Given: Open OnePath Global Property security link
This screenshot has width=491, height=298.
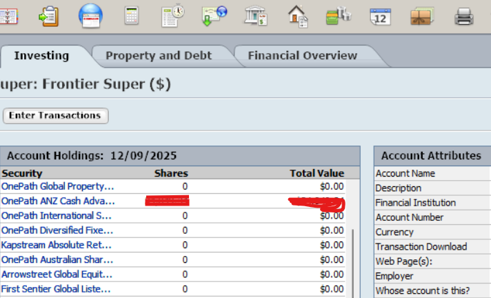Looking at the screenshot, I should tap(57, 186).
